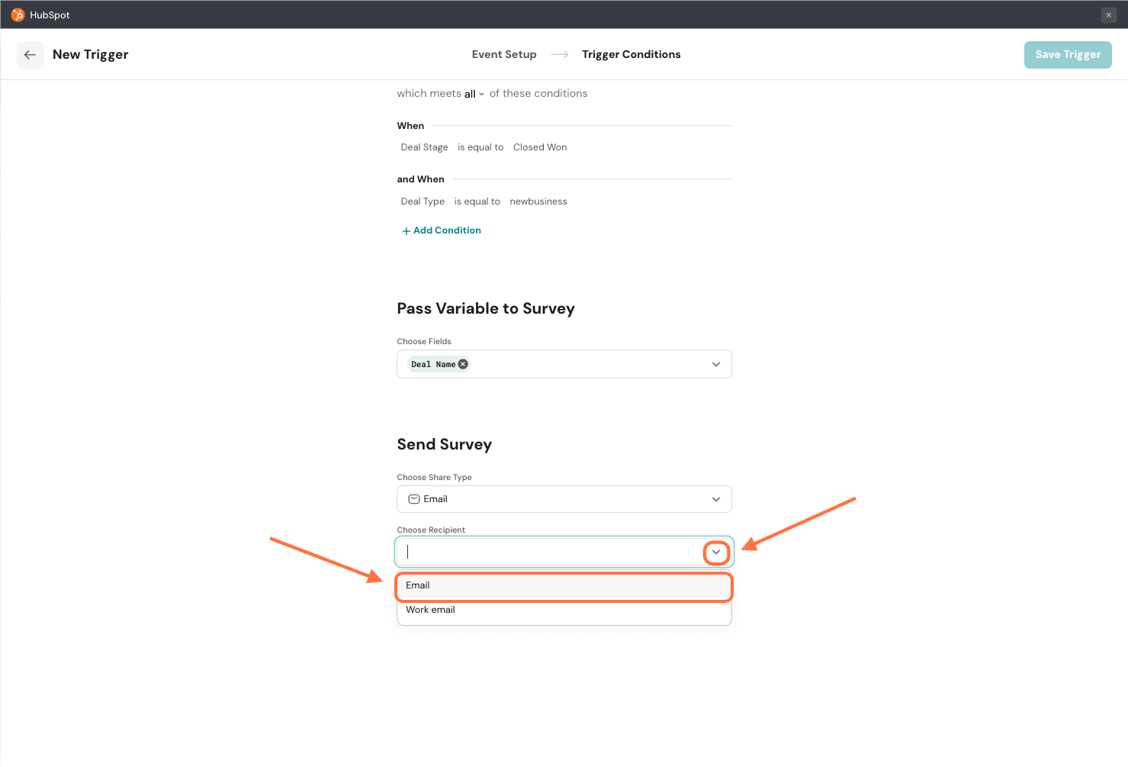Add a new condition via Add Condition
The image size is (1128, 767).
point(447,230)
